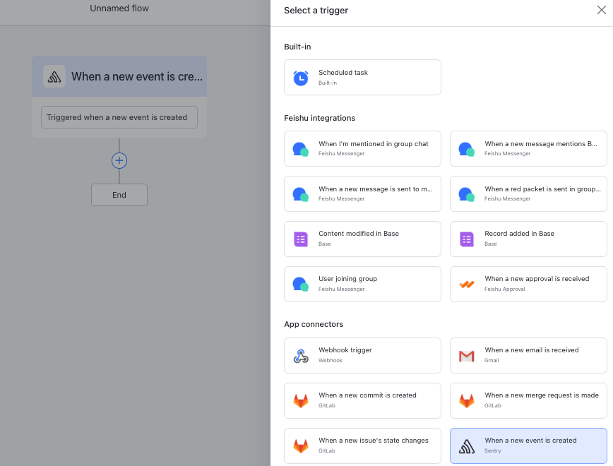Viewport: 613px width, 466px height.
Task: Select 'When a new merge request is made'
Action: pyautogui.click(x=528, y=401)
